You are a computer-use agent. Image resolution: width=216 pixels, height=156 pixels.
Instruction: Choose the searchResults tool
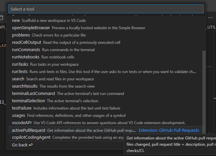click(x=25, y=86)
